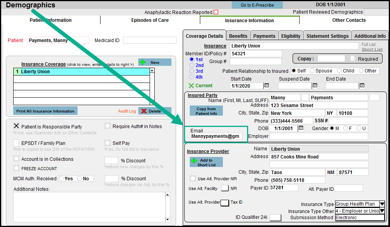Open the Start Date calendar picker
390x227 pixels.
tap(267, 86)
